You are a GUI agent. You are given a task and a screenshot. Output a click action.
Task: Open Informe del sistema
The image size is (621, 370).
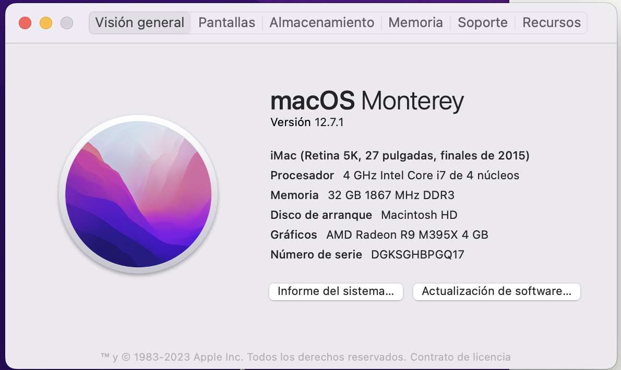pyautogui.click(x=336, y=291)
